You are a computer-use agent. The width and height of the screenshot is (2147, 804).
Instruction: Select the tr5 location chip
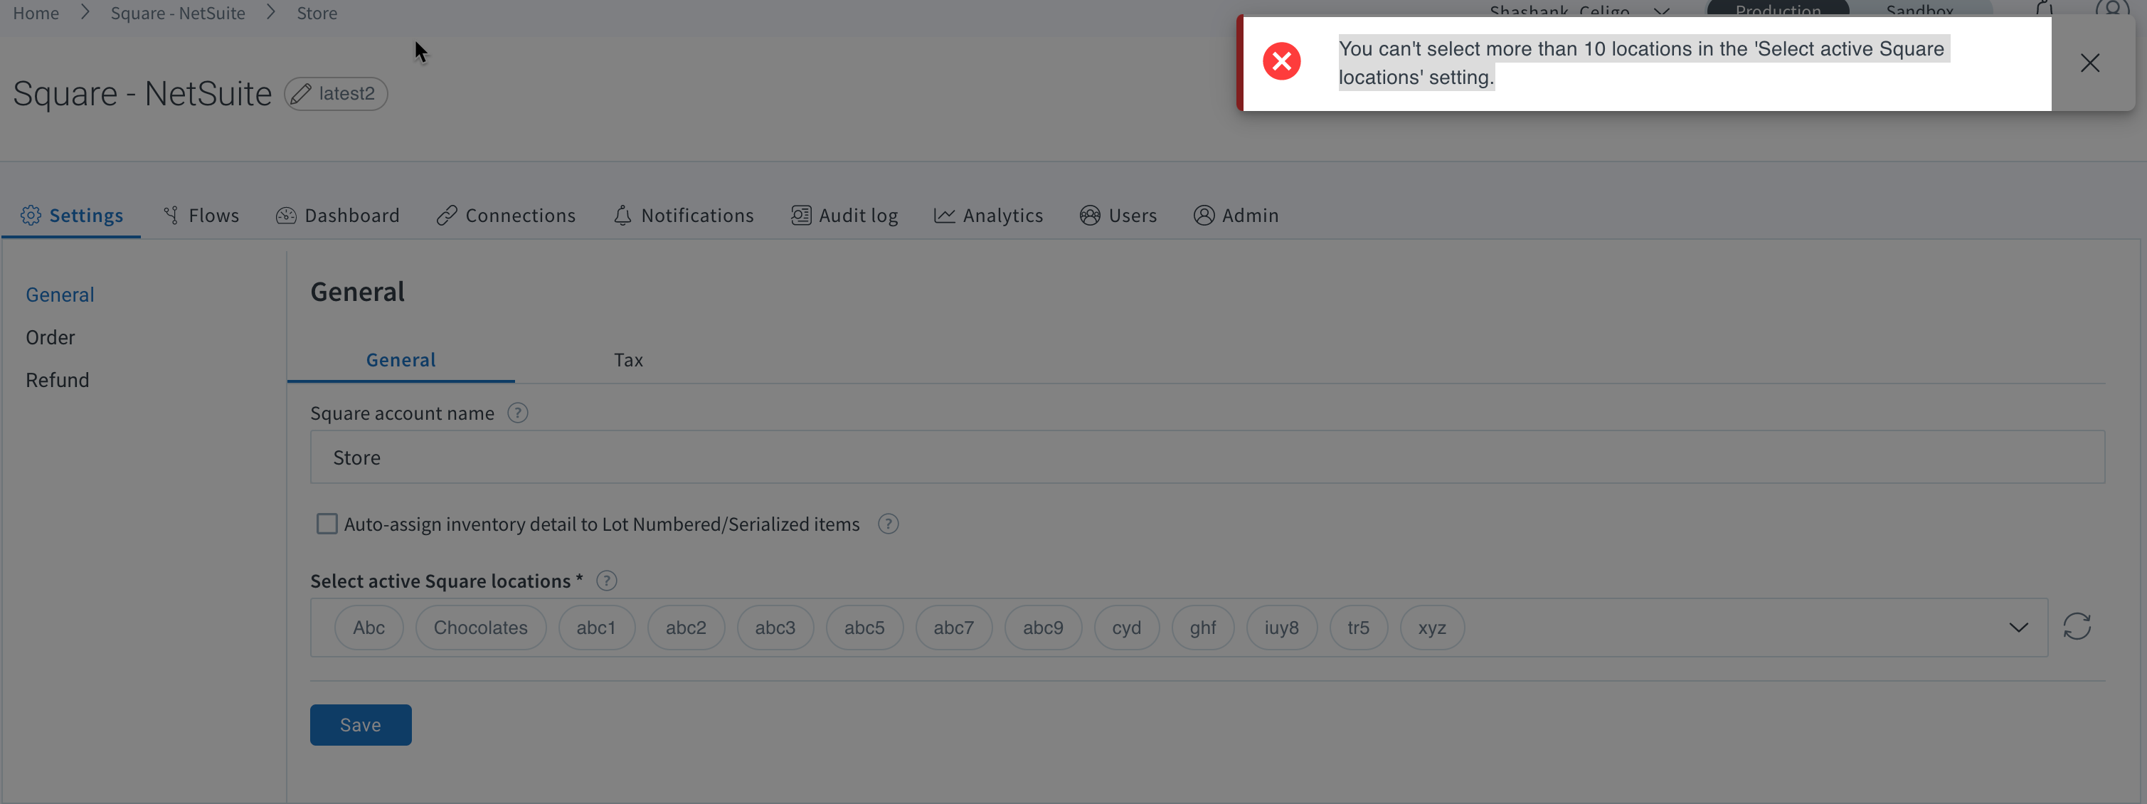coord(1359,628)
